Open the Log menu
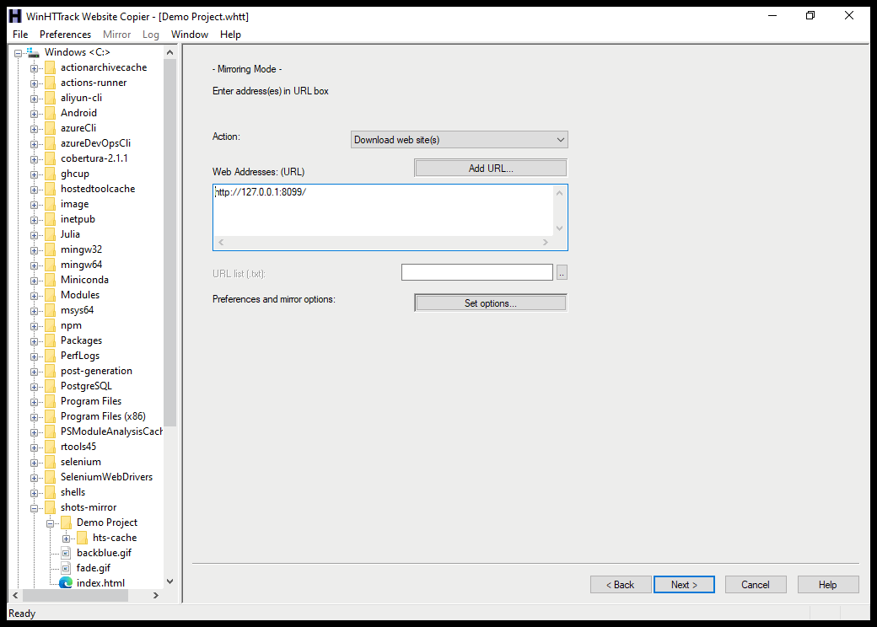 [x=150, y=35]
